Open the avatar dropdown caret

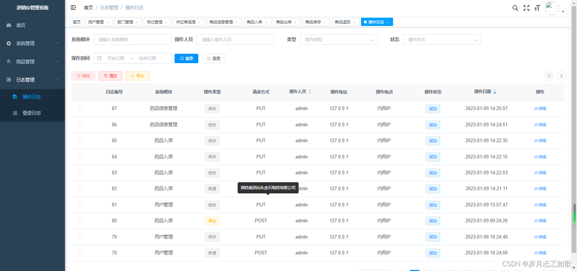click(x=563, y=12)
